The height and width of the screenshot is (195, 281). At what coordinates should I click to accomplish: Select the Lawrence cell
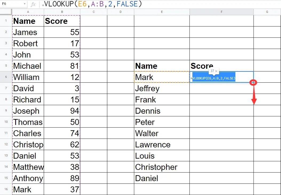(x=162, y=144)
